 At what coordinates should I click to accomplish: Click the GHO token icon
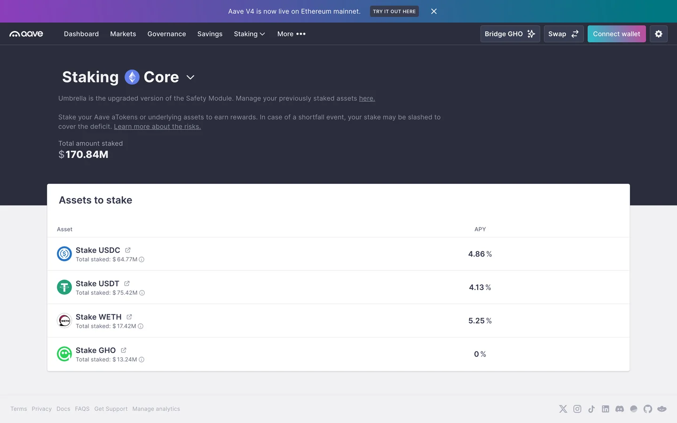[64, 354]
